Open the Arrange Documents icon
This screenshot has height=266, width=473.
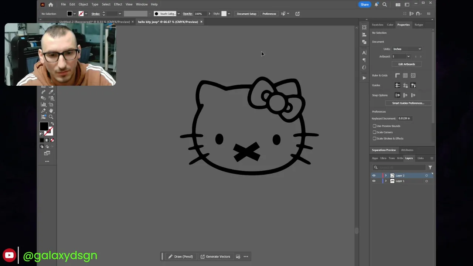[x=398, y=4]
